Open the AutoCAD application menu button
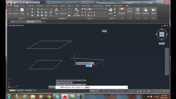 pos(9,4)
